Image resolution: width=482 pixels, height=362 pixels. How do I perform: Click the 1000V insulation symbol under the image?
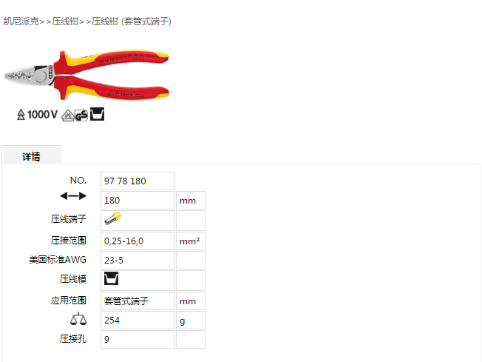[37, 115]
